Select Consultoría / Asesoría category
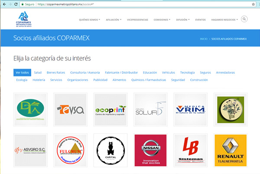The height and width of the screenshot is (174, 260). click(x=85, y=73)
